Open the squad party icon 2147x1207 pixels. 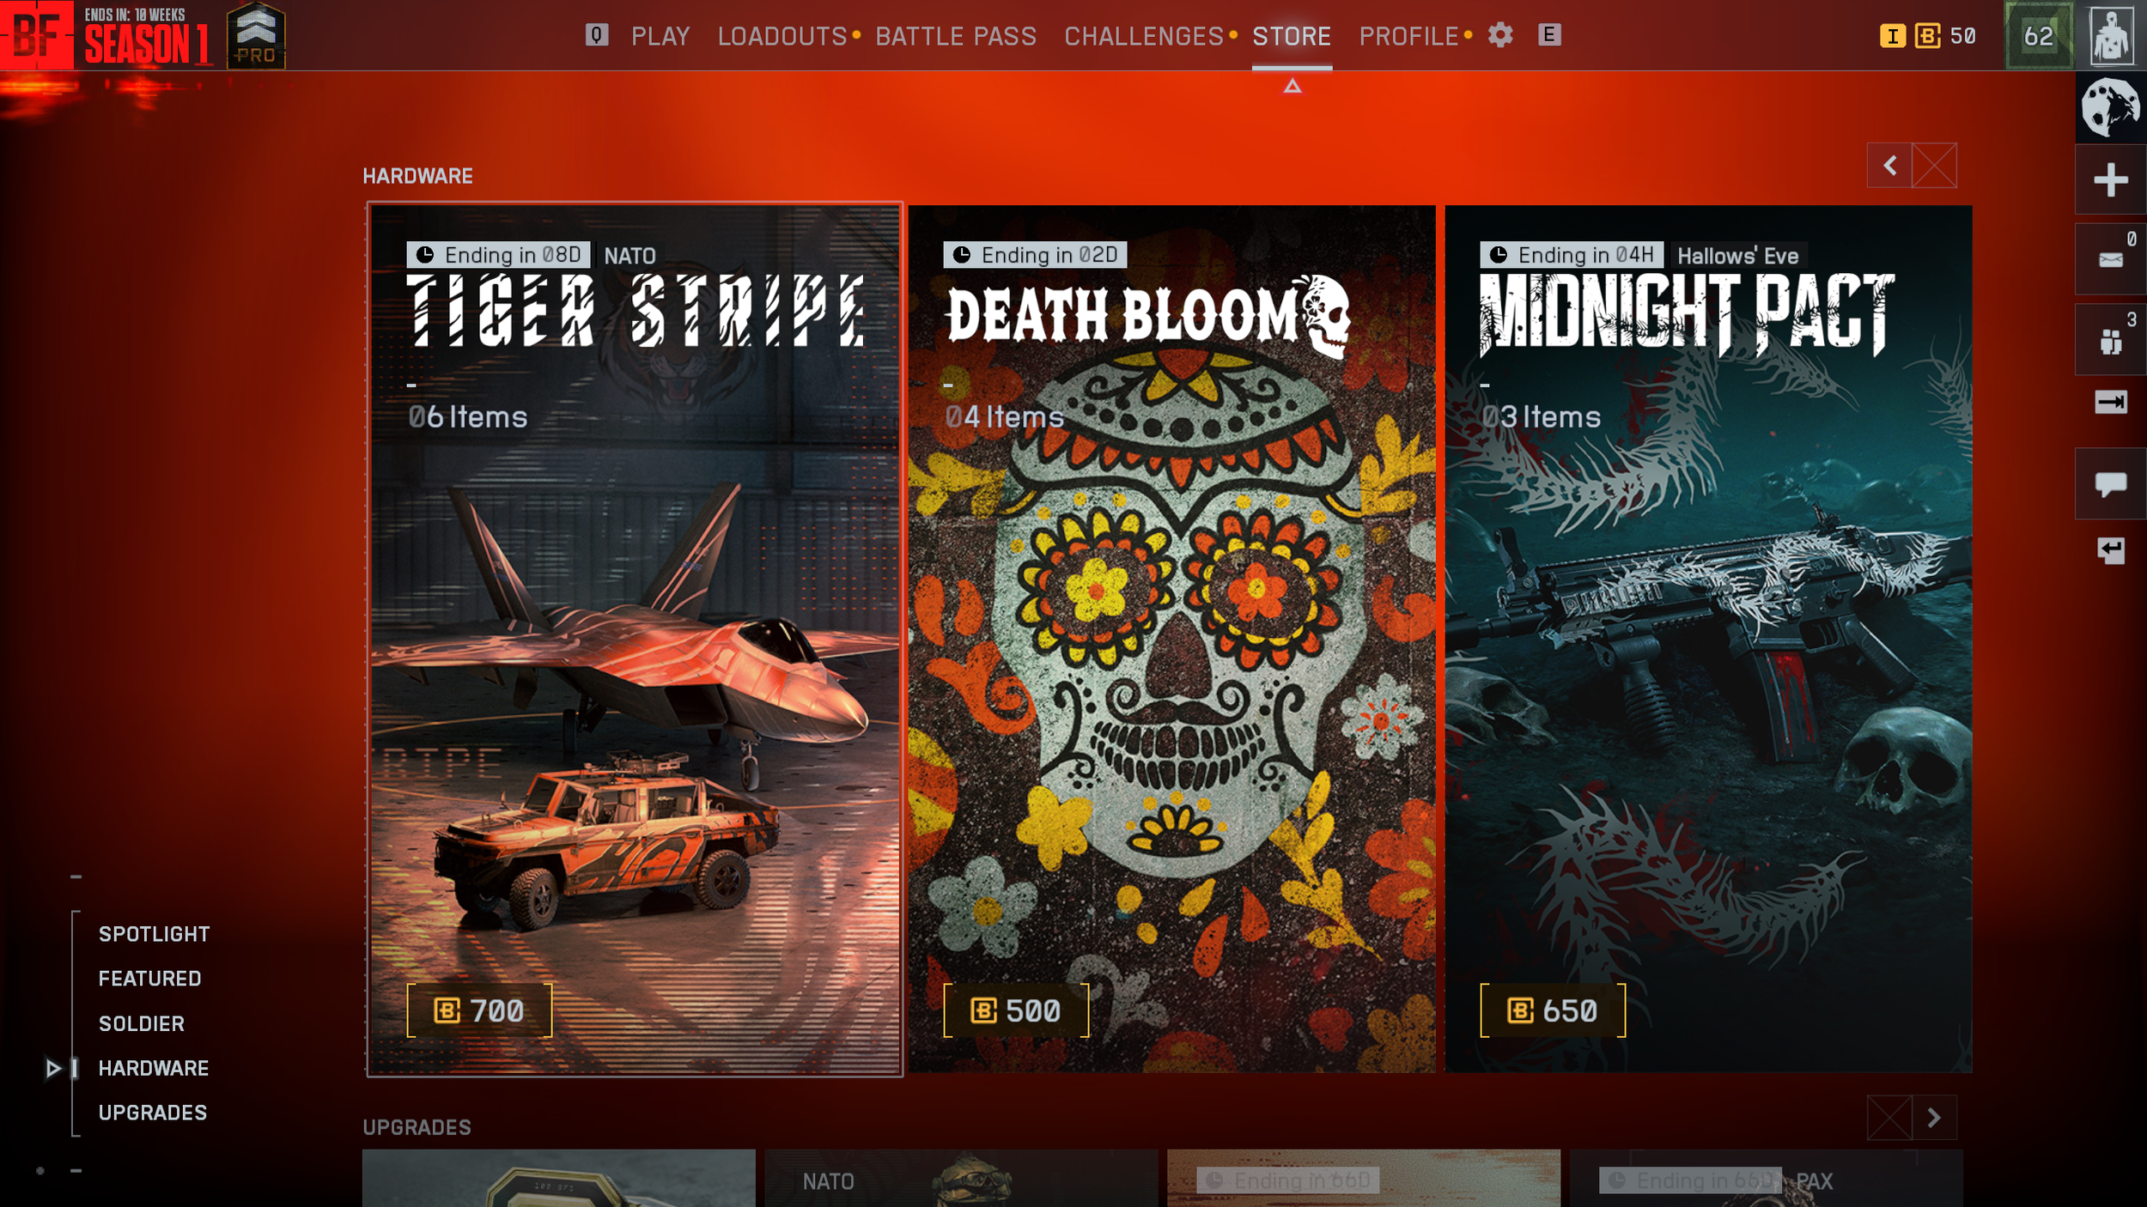2110,341
